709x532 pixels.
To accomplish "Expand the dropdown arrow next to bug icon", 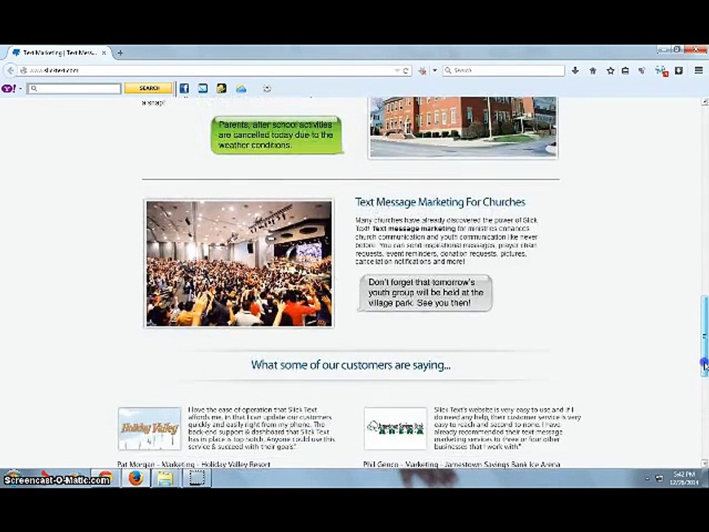I will pyautogui.click(x=435, y=71).
